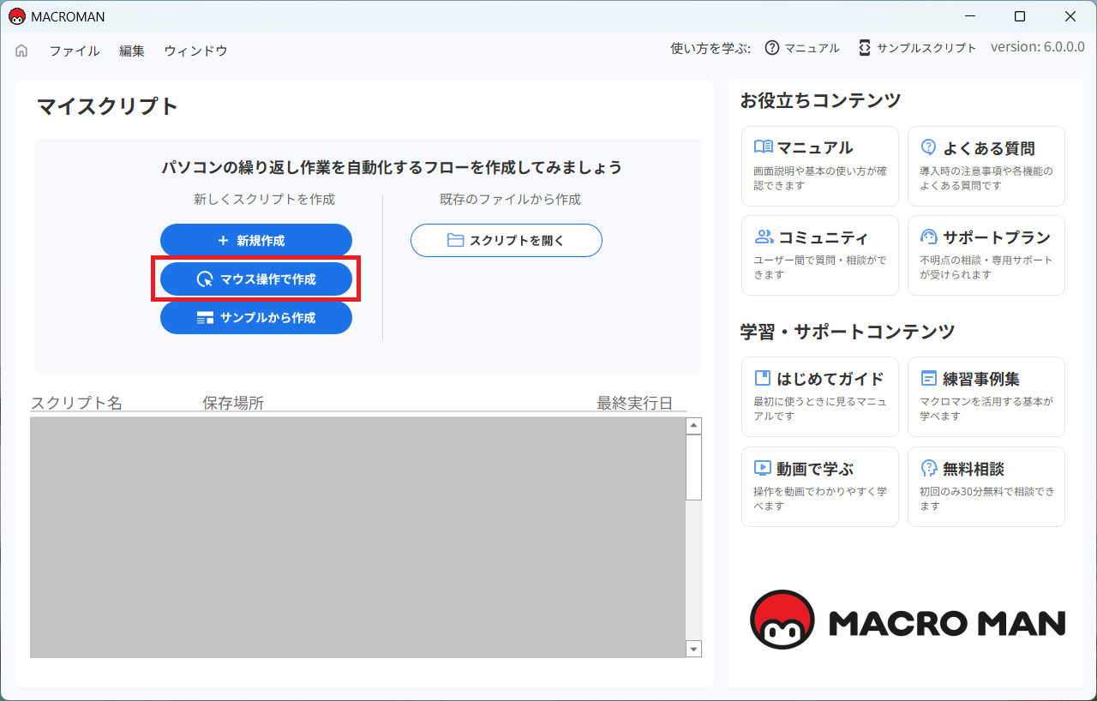The image size is (1097, 701).
Task: Sort by スクリプト名 column header
Action: click(x=77, y=403)
